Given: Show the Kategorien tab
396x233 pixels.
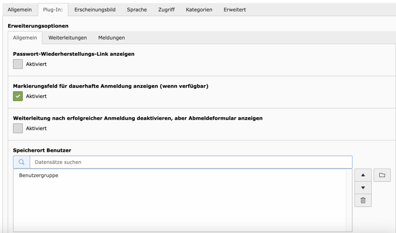Looking at the screenshot, I should pos(199,10).
